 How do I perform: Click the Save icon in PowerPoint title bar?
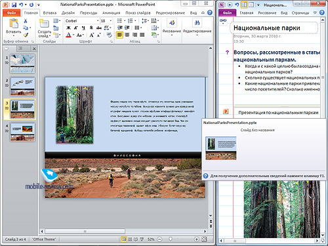click(14, 5)
